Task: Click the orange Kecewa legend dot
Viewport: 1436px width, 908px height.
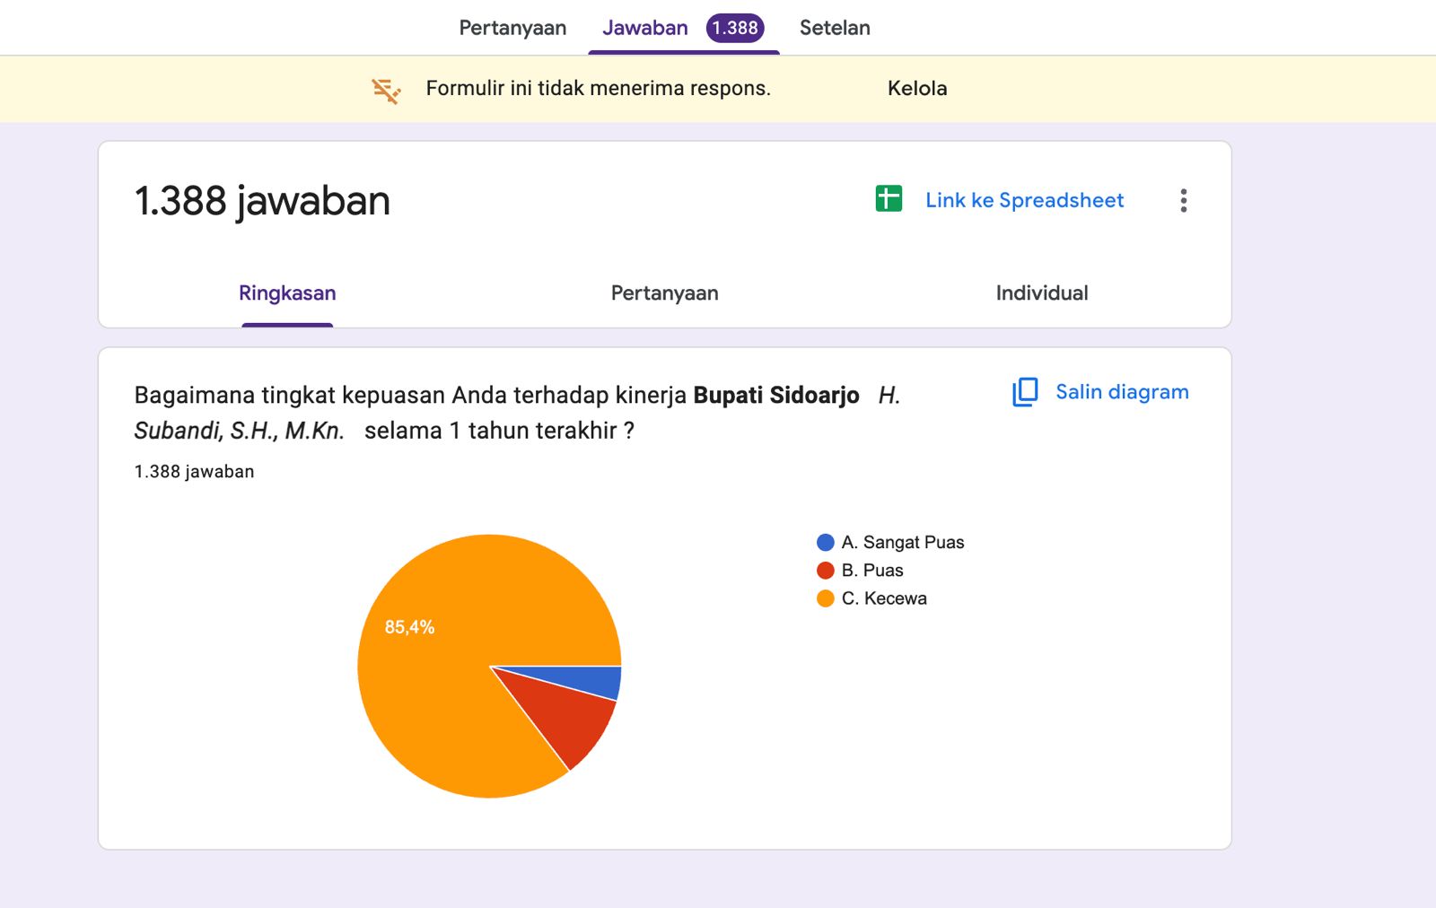Action: coord(826,598)
